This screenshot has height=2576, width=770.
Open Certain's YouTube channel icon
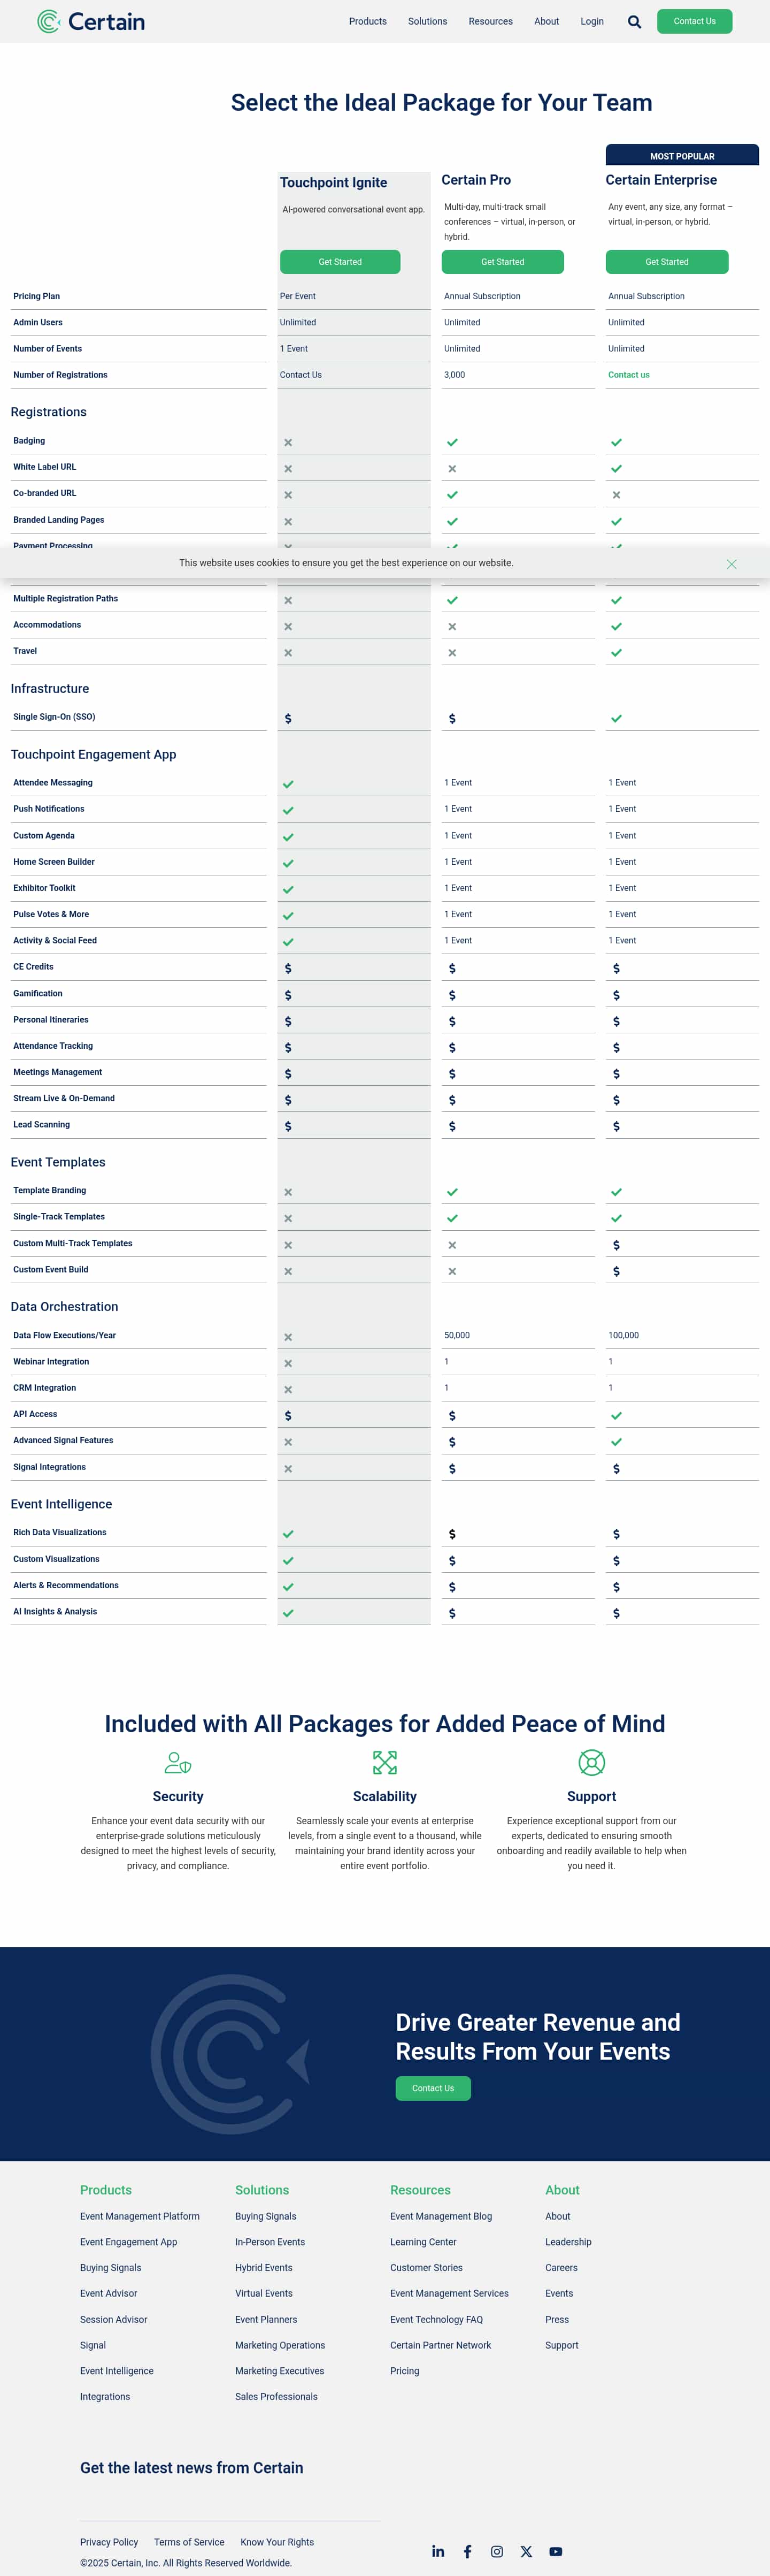point(555,2551)
